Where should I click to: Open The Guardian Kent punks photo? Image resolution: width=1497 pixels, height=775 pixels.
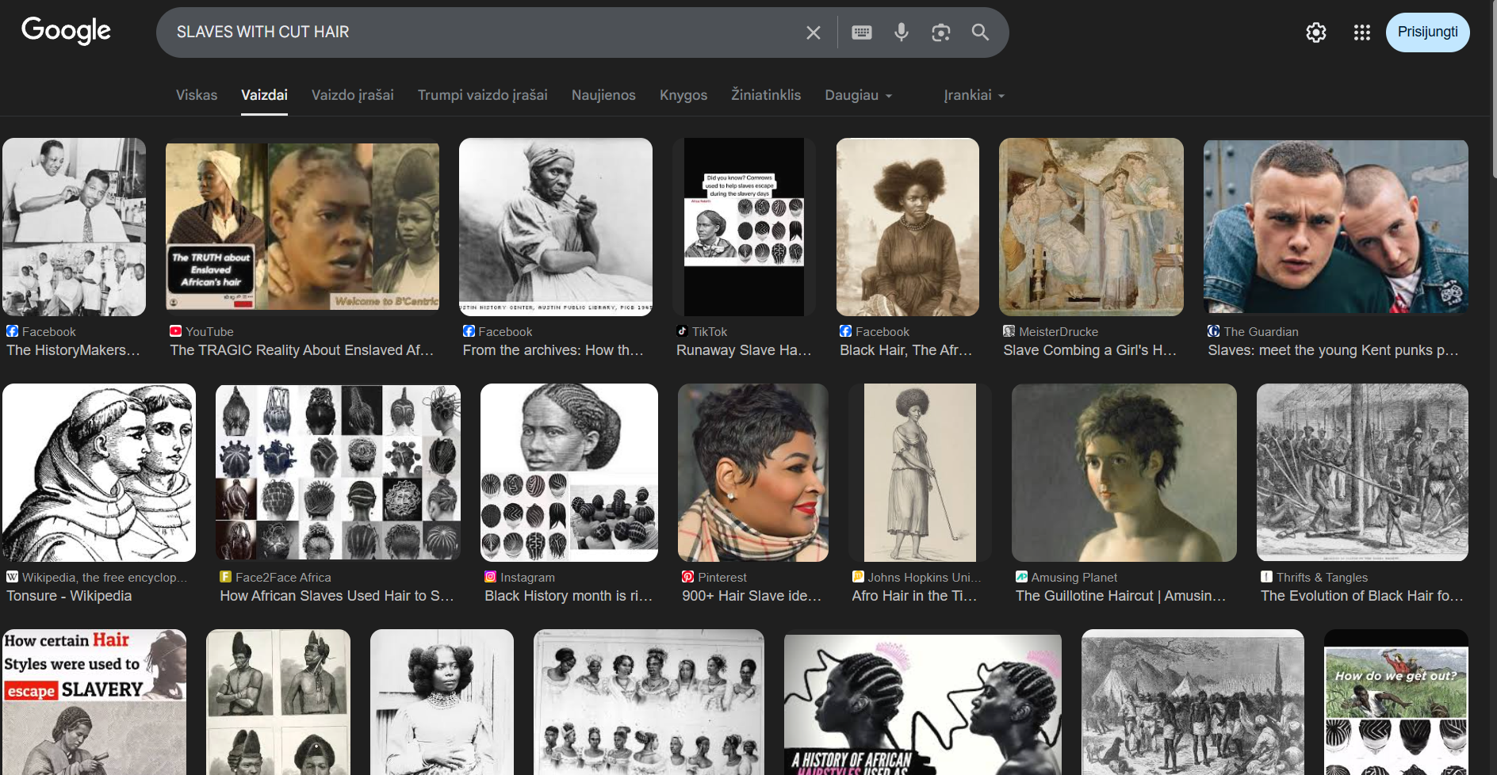pos(1336,227)
